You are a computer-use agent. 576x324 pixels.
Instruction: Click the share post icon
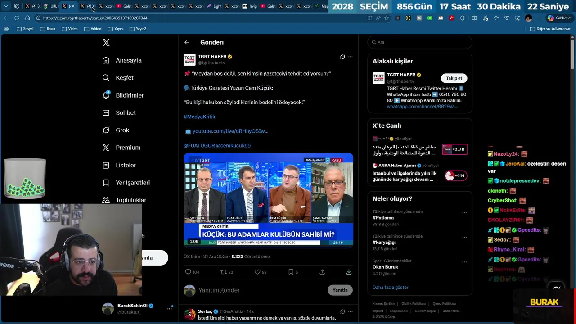pyautogui.click(x=322, y=272)
